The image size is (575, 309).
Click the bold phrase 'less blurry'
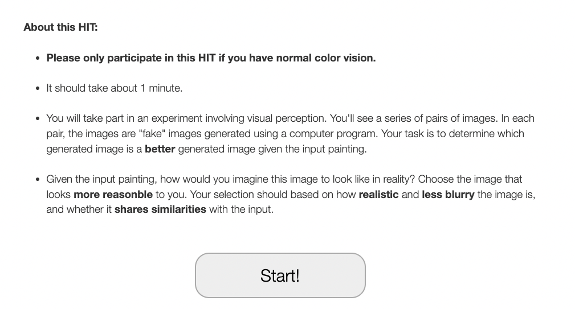pyautogui.click(x=448, y=195)
